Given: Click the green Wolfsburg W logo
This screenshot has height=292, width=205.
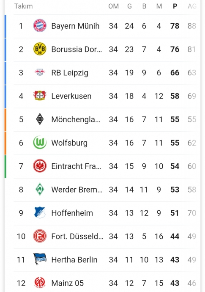Looking at the screenshot, I should (40, 143).
